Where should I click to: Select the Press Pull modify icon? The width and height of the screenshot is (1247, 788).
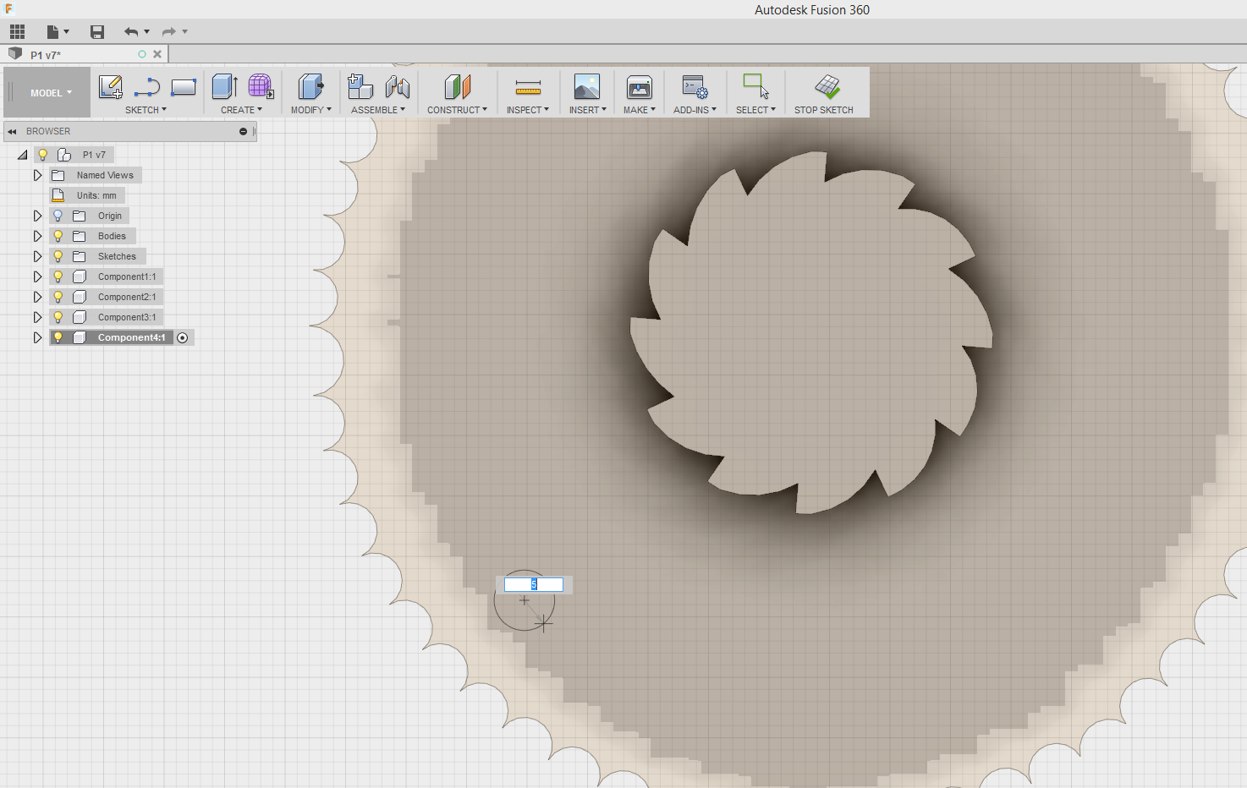[311, 86]
